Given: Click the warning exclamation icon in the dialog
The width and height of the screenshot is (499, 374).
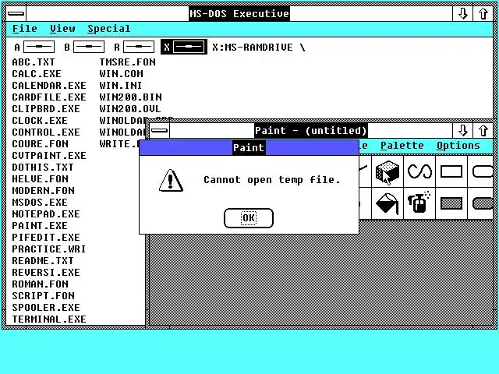Looking at the screenshot, I should tap(171, 180).
